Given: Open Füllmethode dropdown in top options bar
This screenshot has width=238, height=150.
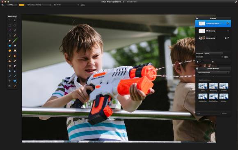Looking at the screenshot, I should point(43,5).
